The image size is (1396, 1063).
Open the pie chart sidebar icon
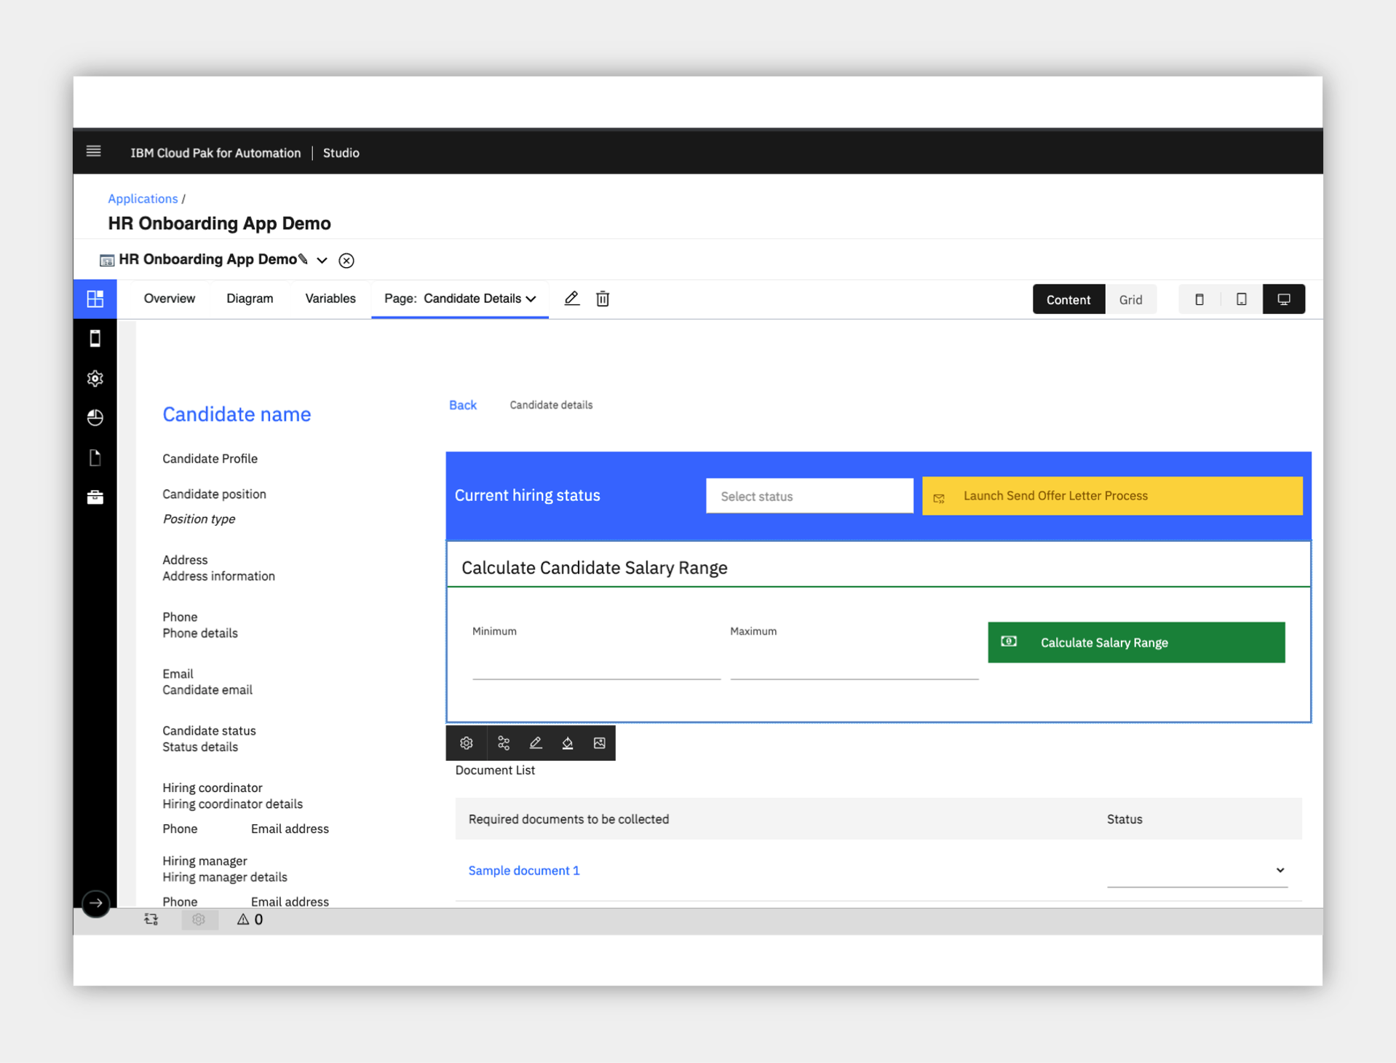[x=95, y=418]
